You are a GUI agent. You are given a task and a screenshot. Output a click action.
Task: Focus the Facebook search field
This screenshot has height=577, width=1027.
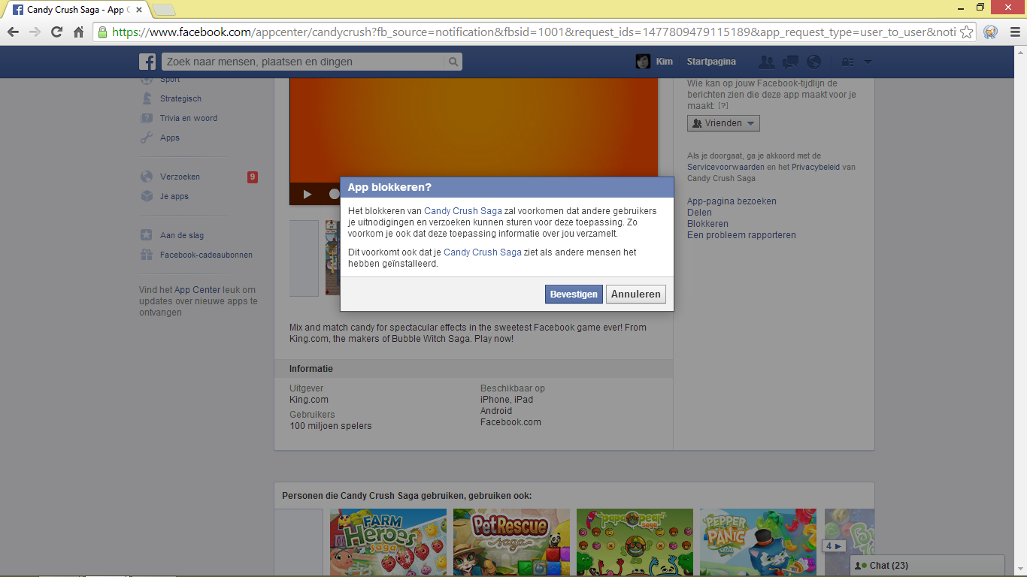pyautogui.click(x=303, y=62)
